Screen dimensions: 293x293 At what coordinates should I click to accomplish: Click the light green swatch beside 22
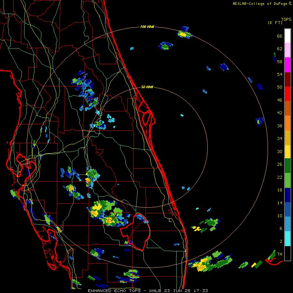click(287, 180)
